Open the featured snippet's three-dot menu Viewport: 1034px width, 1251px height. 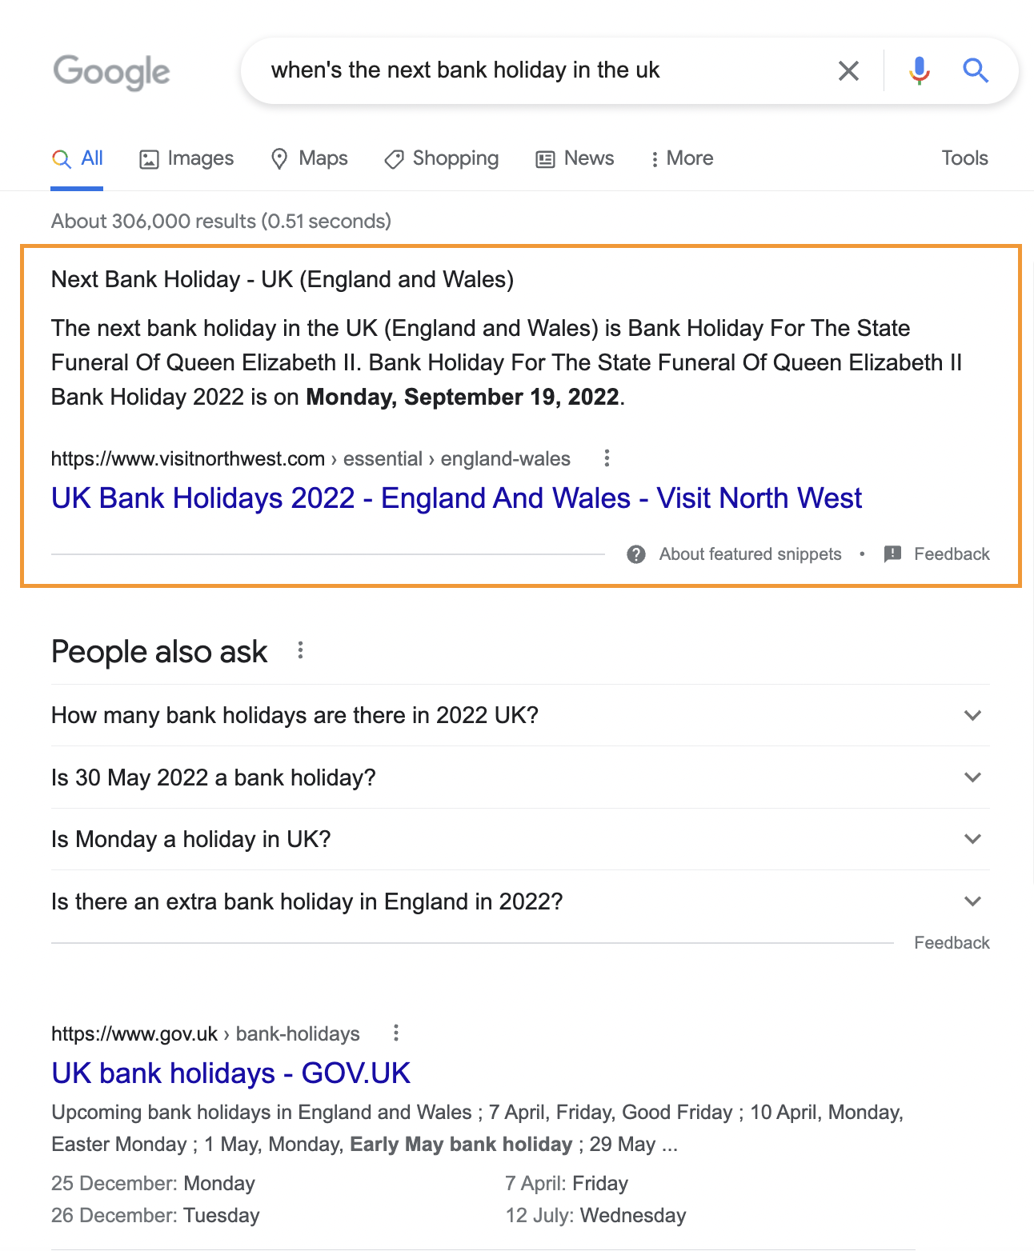(607, 458)
